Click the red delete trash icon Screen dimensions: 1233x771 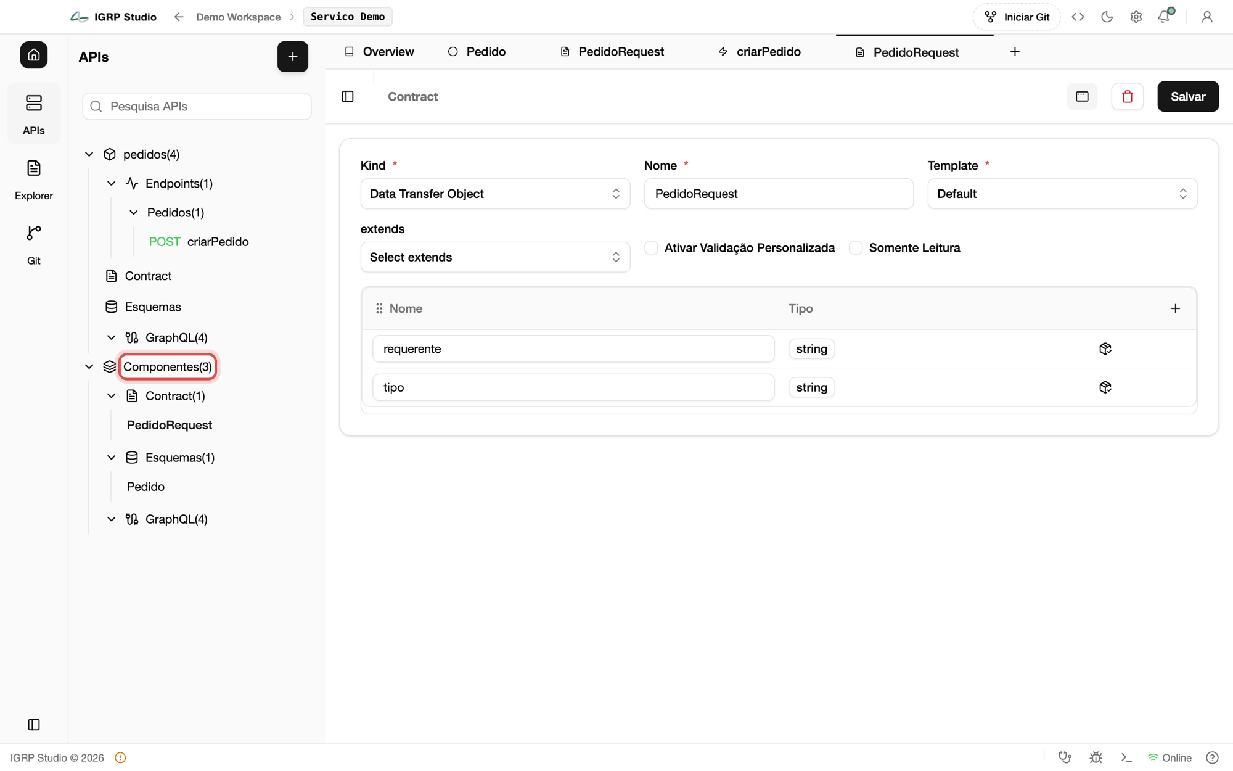coord(1128,96)
